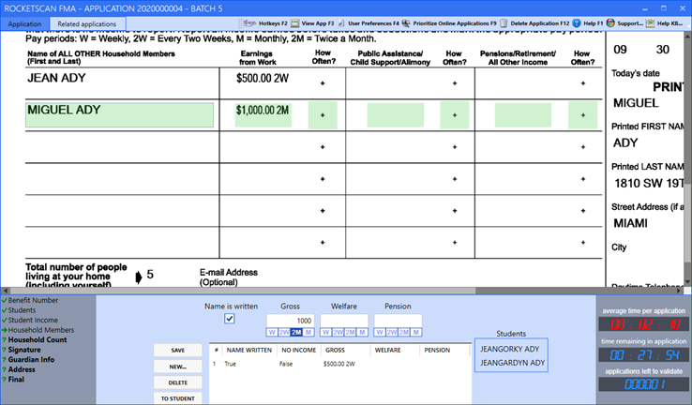Click the applications left to validate counter

[x=644, y=384]
